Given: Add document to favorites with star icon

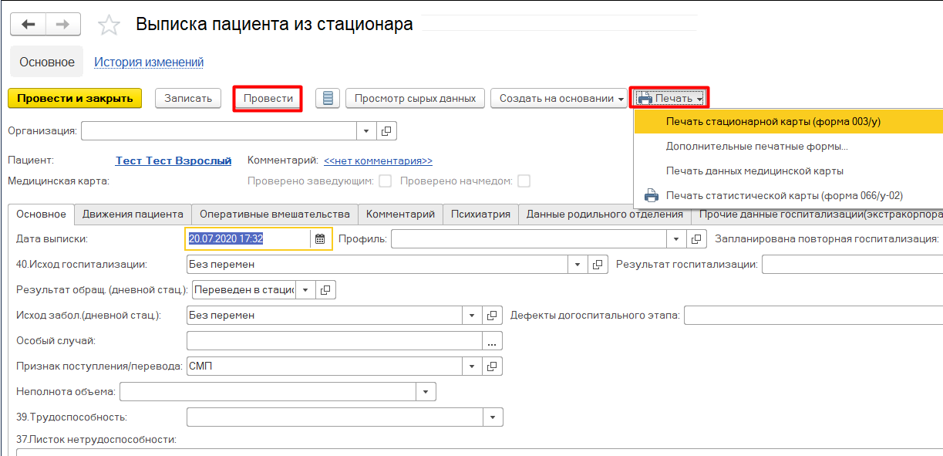Looking at the screenshot, I should 109,25.
